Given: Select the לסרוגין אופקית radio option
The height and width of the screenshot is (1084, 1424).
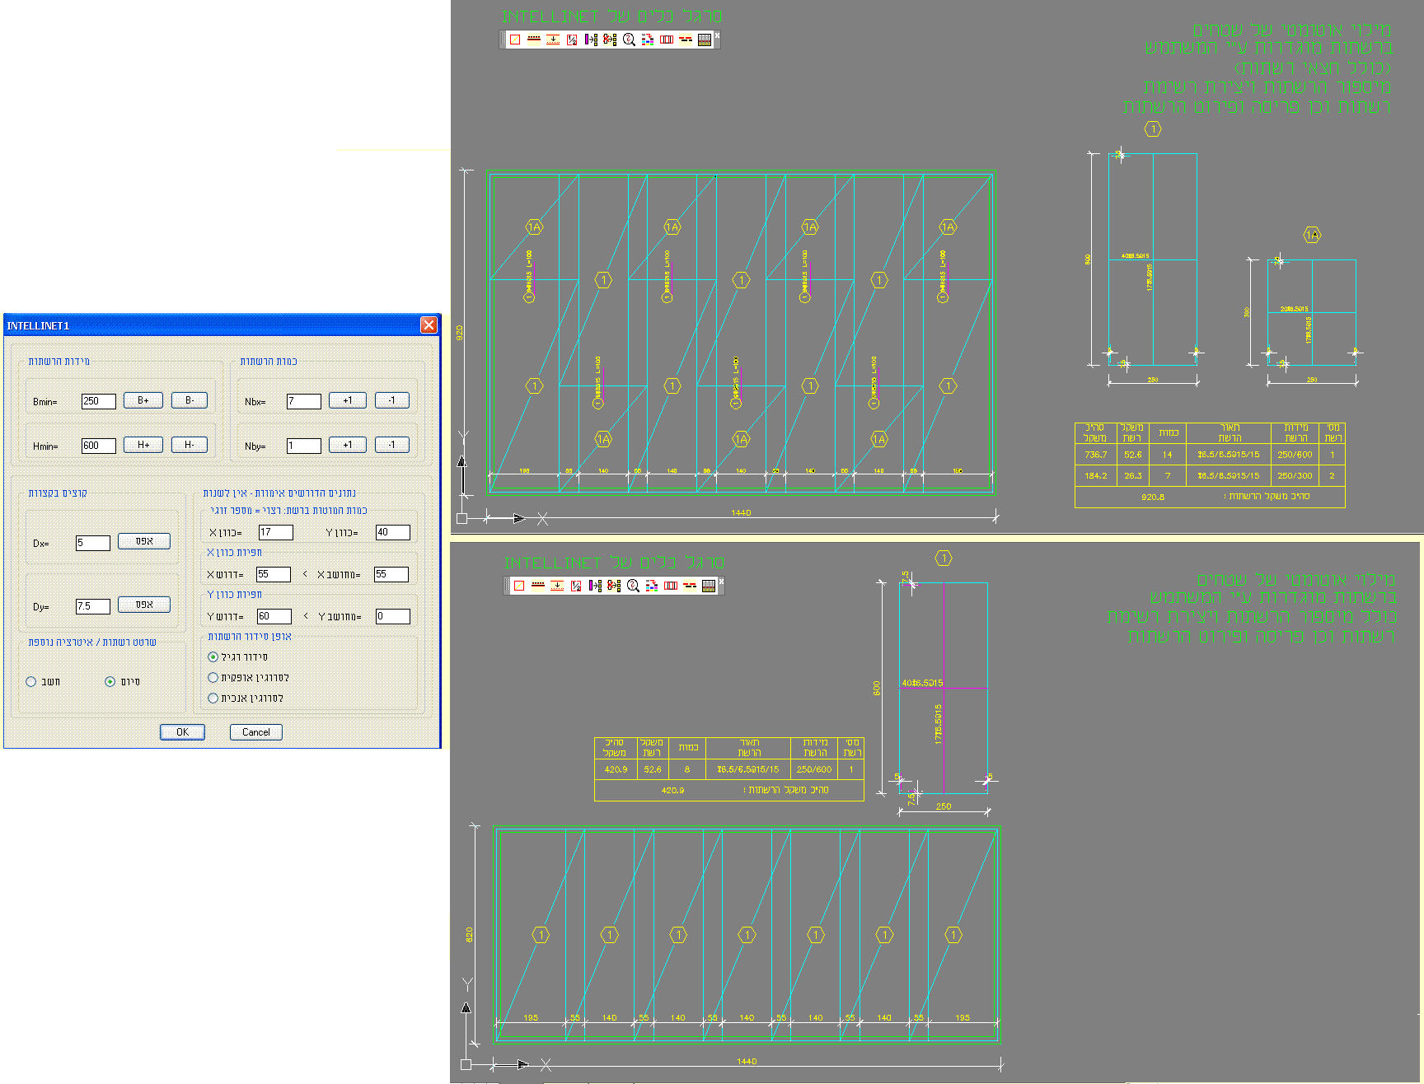Looking at the screenshot, I should point(213,678).
